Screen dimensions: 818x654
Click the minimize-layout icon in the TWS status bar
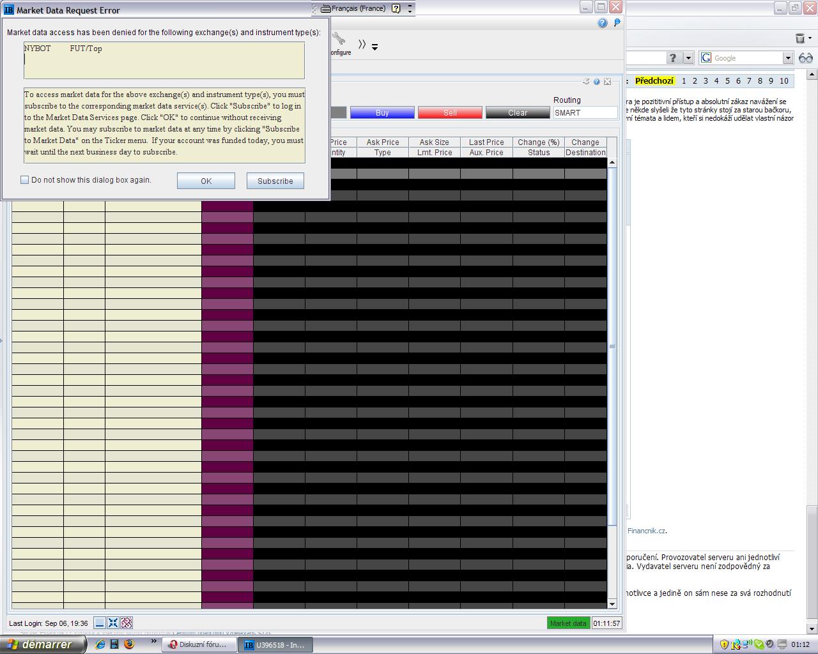click(x=100, y=623)
